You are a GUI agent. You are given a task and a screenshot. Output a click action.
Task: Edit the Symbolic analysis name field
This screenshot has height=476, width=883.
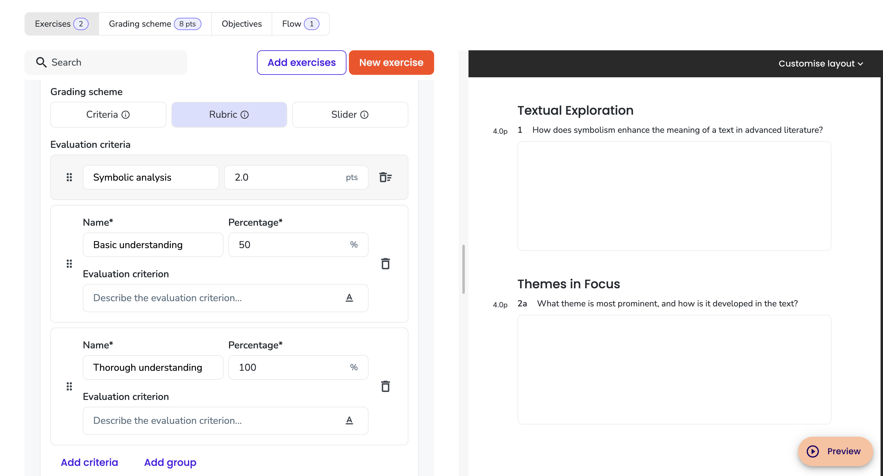tap(151, 177)
